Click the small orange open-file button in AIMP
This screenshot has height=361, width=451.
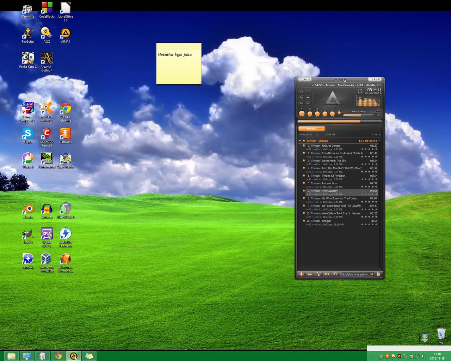(x=339, y=113)
